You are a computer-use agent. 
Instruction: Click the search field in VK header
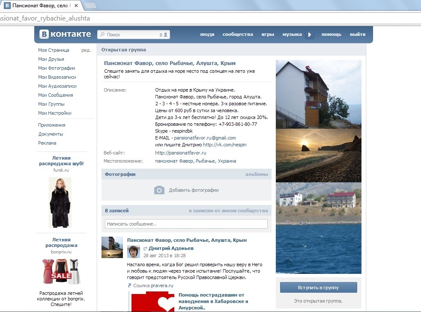(x=131, y=35)
